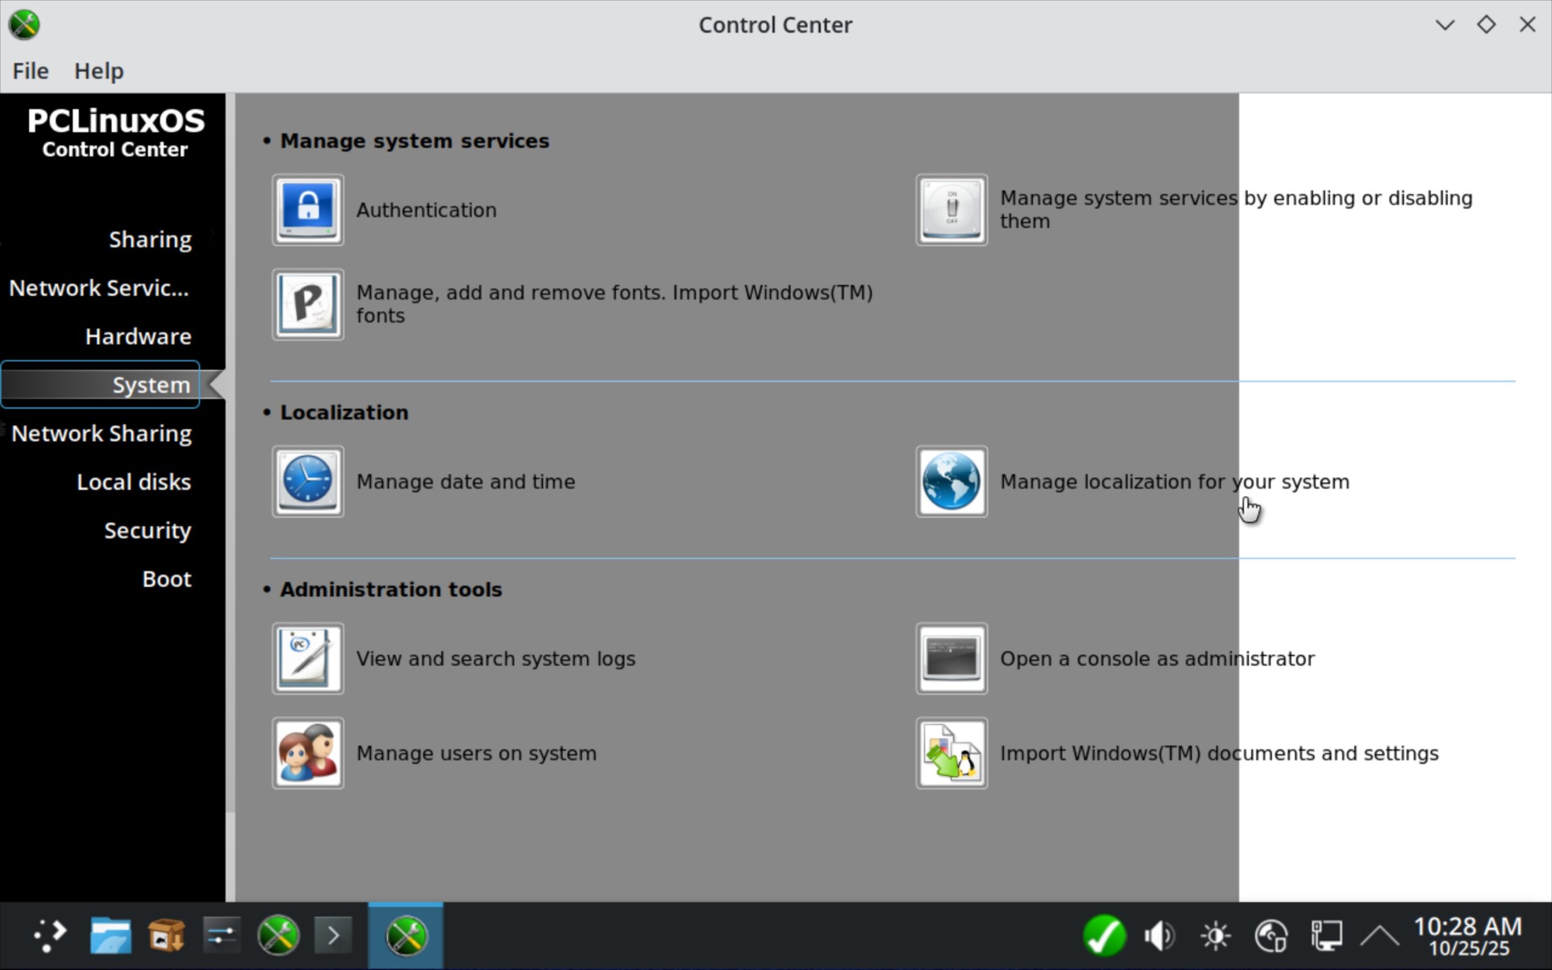
Task: Open the Import Windows documents icon
Action: [x=951, y=753]
